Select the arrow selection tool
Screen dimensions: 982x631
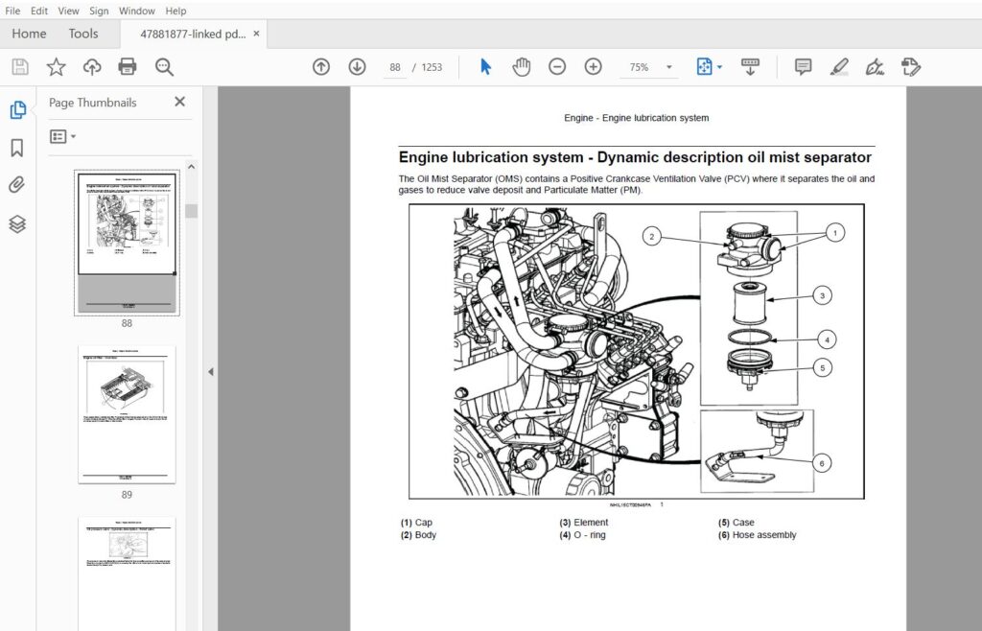(x=485, y=67)
